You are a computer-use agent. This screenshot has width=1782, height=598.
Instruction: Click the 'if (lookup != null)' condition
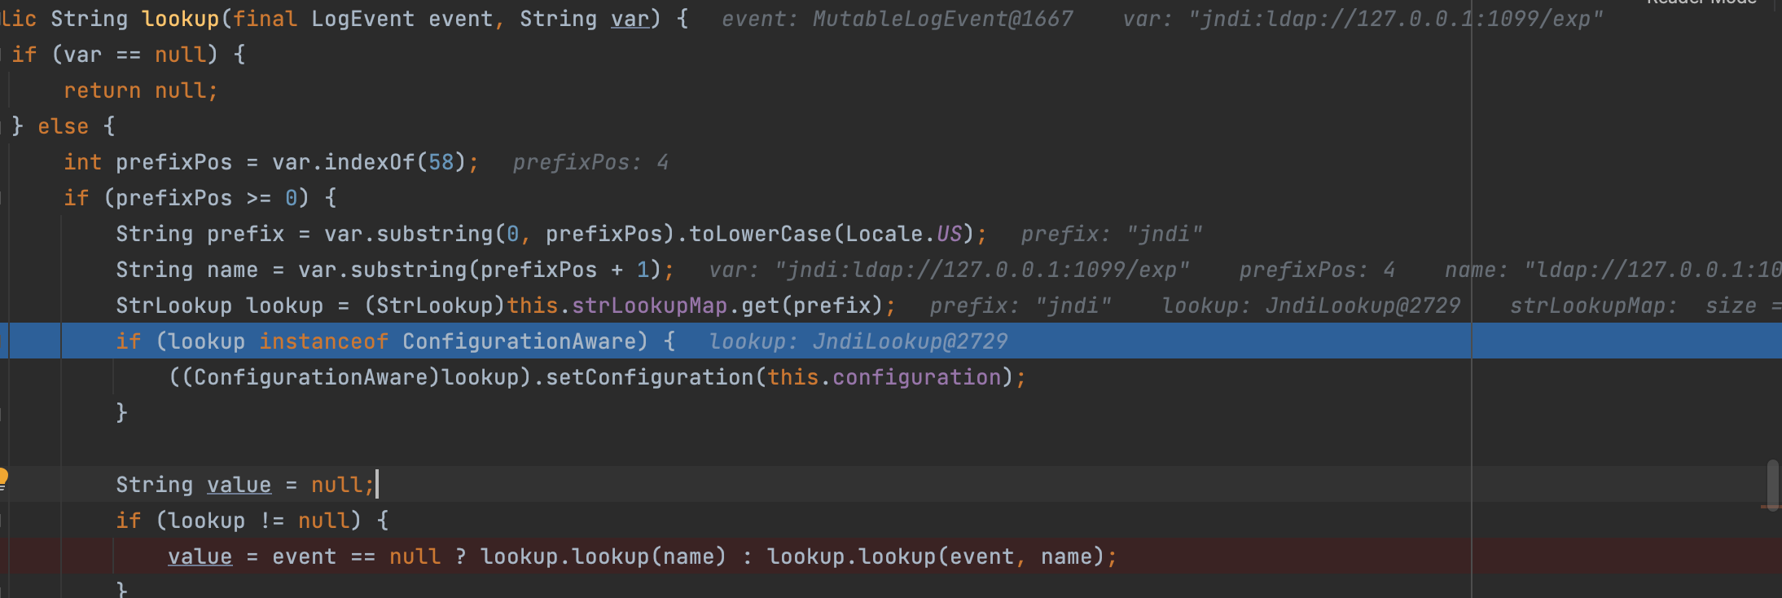239,521
